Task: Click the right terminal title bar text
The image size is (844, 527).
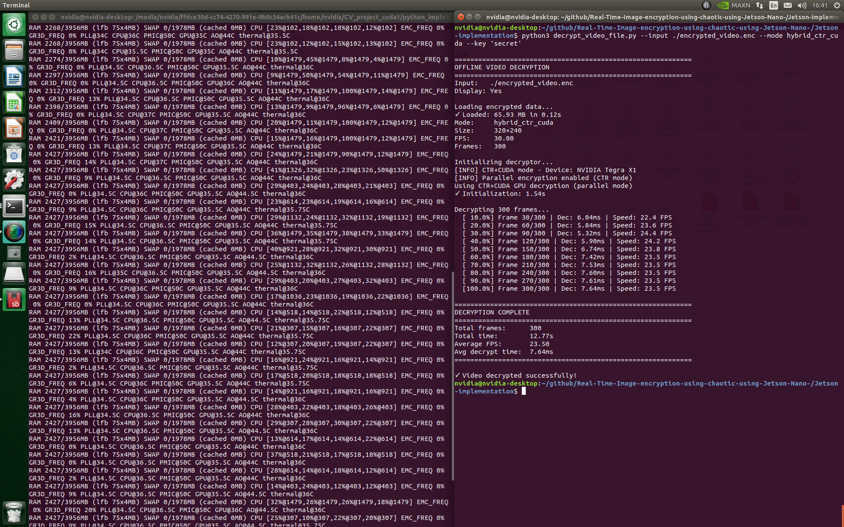Action: 663,17
